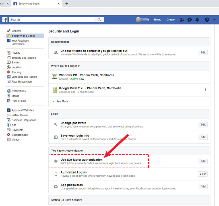This screenshot has height=206, width=219.
Task: Open Stories settings in sidebar
Action: click(16, 63)
